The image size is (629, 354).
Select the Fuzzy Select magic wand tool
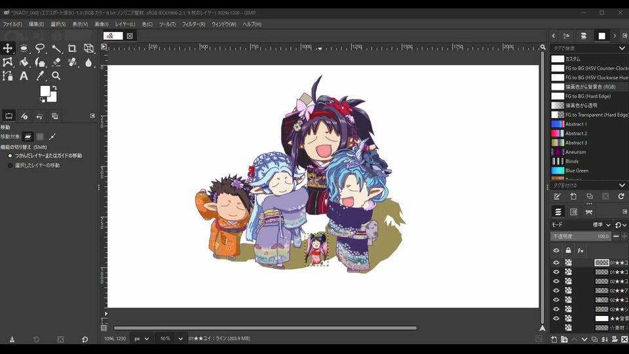[x=56, y=48]
